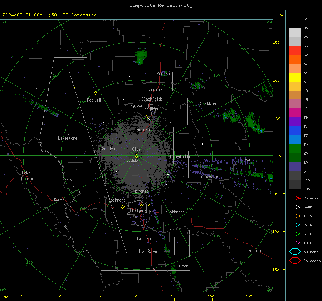
Task: Select the cyan 27ZW arrow icon
Action: click(295, 225)
